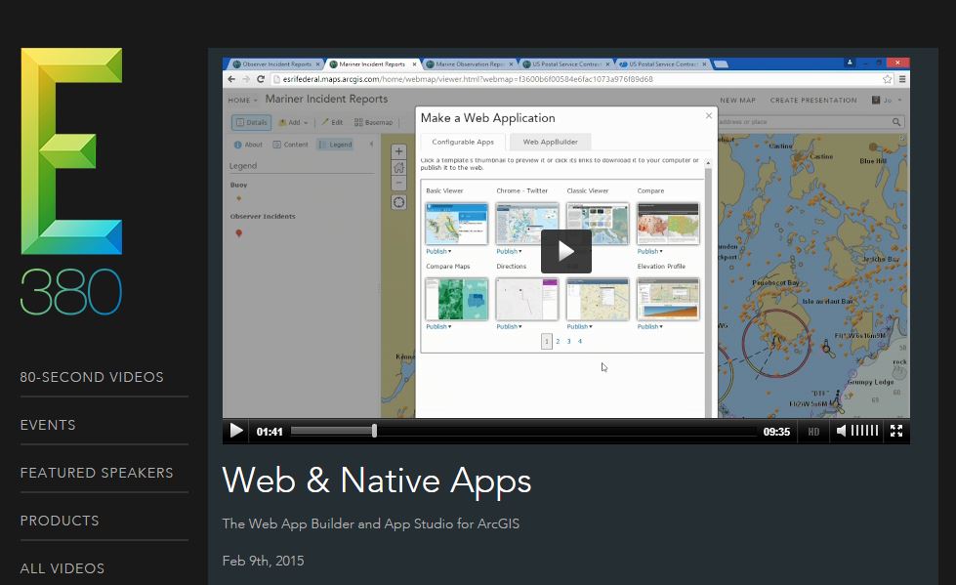This screenshot has height=585, width=956.
Task: Open the Basemap gallery
Action: [x=374, y=122]
